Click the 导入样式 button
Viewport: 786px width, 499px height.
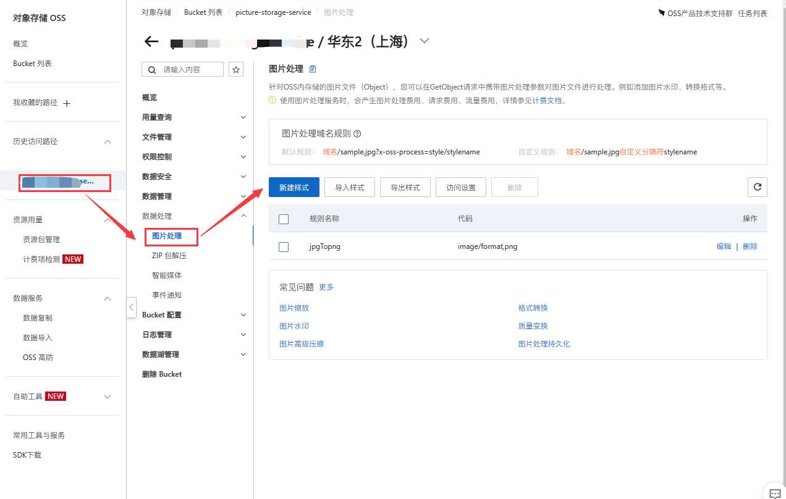pos(350,187)
